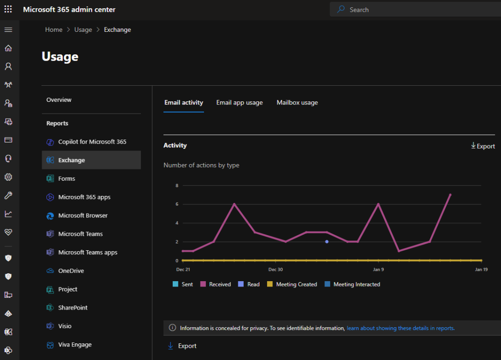The width and height of the screenshot is (501, 360).
Task: Collapse navigation with the hamburger menu icon
Action: [x=8, y=30]
